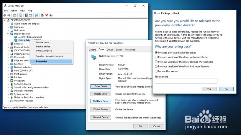Viewport: 241px width, 135px height.
Task: Select 'Previous version of the driver seemed more reliable'
Action: (156, 62)
